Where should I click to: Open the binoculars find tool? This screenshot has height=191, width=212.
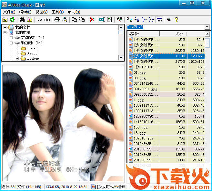click(x=22, y=20)
